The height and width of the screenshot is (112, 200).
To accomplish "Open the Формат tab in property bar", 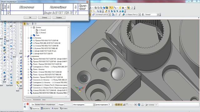I will pos(55,109).
